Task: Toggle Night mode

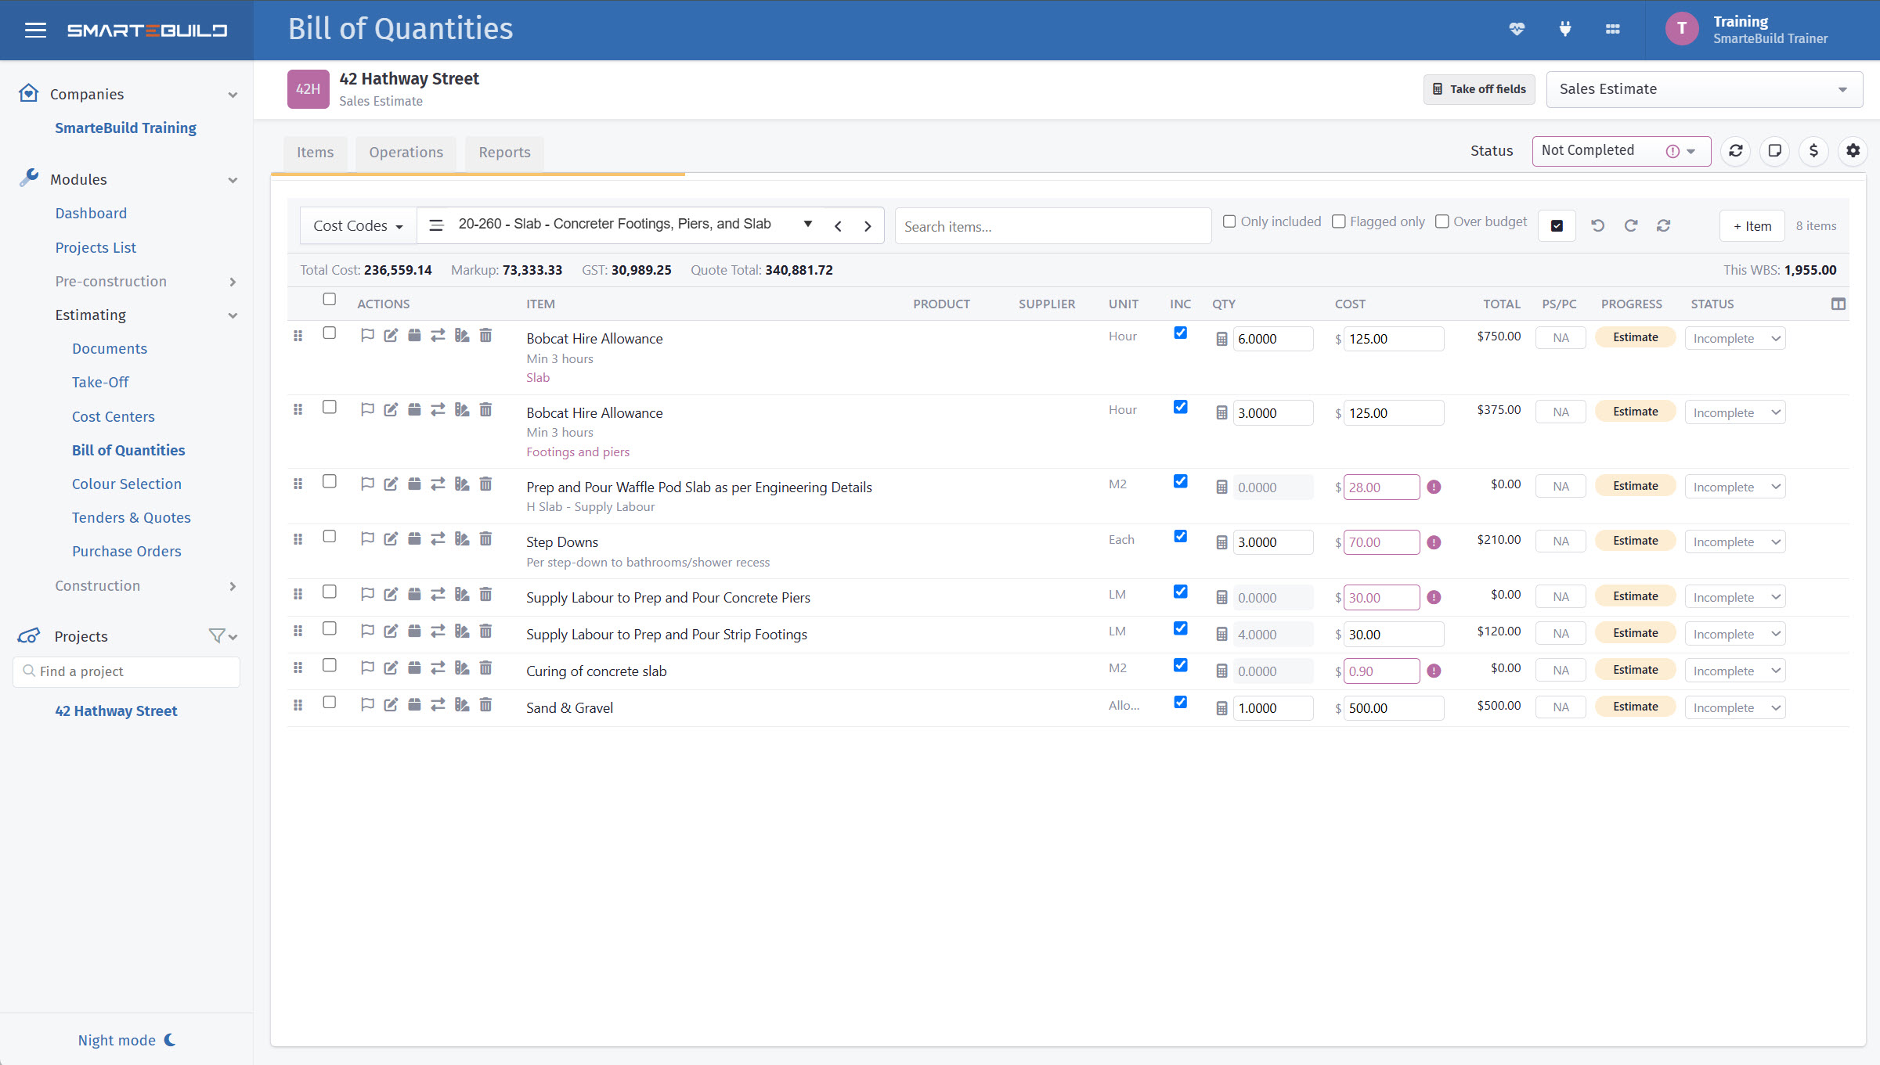Action: tap(126, 1040)
